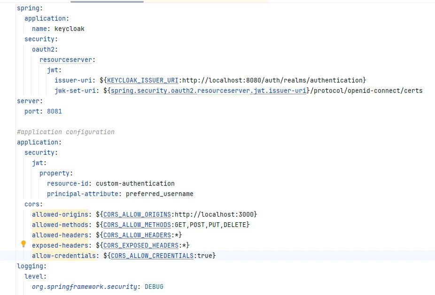435x295 pixels.
Task: Click the custom-authentication resource-id value
Action: (135, 183)
